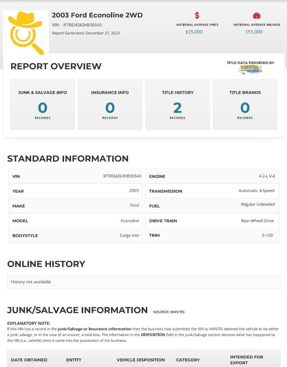287x367 pixels.
Task: Click the Bodystyle value Cargo Van
Action: [x=129, y=235]
